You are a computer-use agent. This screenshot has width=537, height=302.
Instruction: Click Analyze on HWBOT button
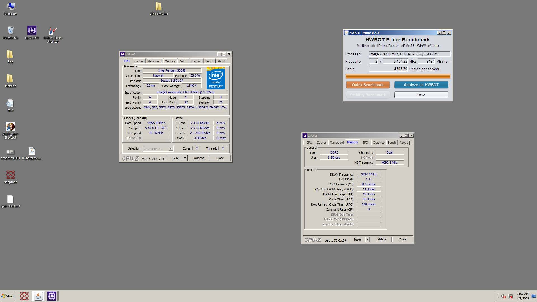tap(421, 85)
